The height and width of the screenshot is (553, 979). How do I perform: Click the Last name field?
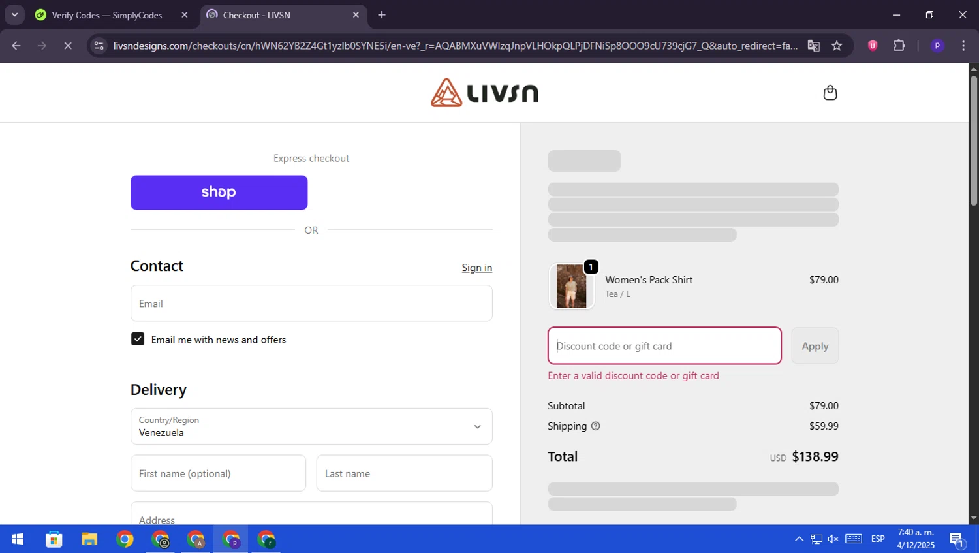tap(404, 473)
